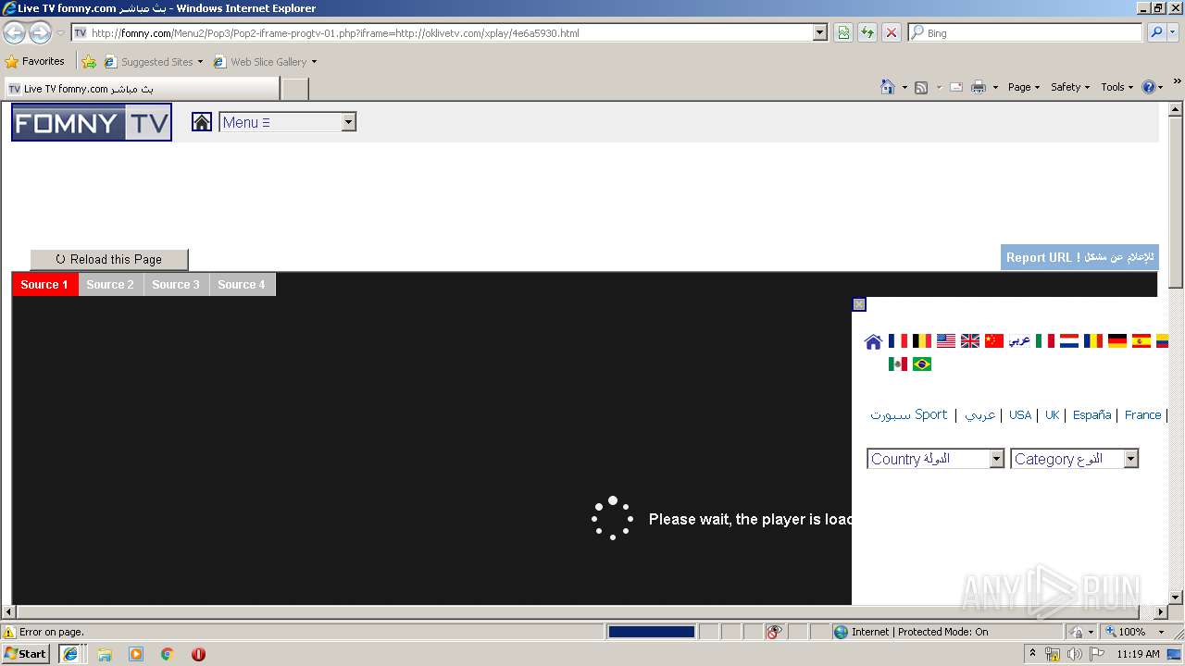Image resolution: width=1185 pixels, height=666 pixels.
Task: Click the Print icon
Action: point(979,87)
